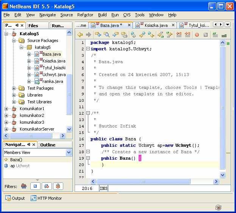Click the Toggle Bookmark icon in editor toolbar
The height and width of the screenshot is (213, 236).
click(x=133, y=34)
